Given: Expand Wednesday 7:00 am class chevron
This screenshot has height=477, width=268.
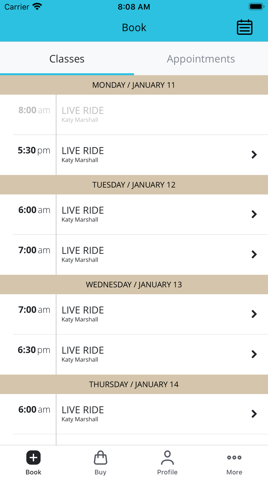Looking at the screenshot, I should click(254, 314).
